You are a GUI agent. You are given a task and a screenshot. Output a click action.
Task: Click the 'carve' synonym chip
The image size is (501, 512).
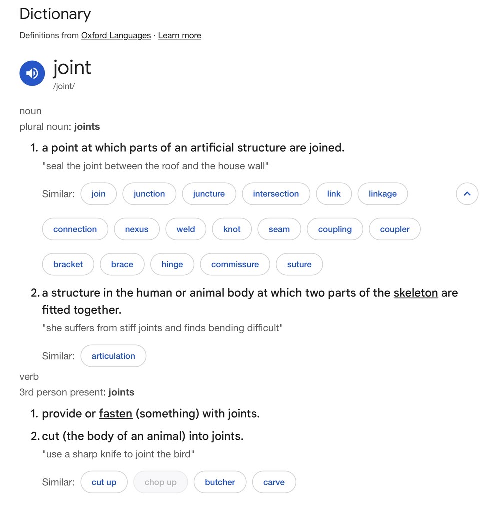coord(274,482)
